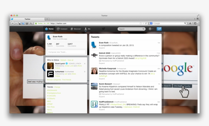Click the Detroit 2020 tweet avatar
The image size is (209, 126).
(x=94, y=55)
